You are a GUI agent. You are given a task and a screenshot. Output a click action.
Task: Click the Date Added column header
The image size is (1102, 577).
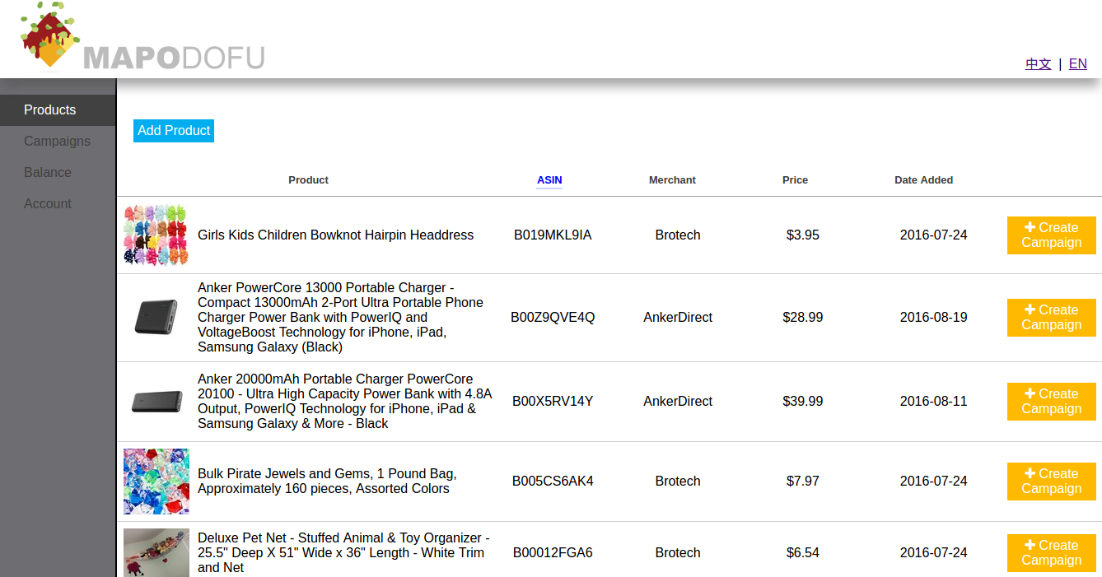click(923, 180)
